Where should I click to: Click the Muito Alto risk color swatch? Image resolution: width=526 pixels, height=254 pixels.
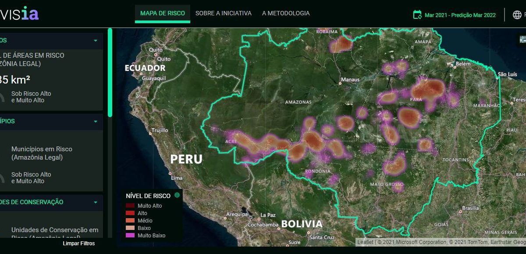[x=130, y=206]
